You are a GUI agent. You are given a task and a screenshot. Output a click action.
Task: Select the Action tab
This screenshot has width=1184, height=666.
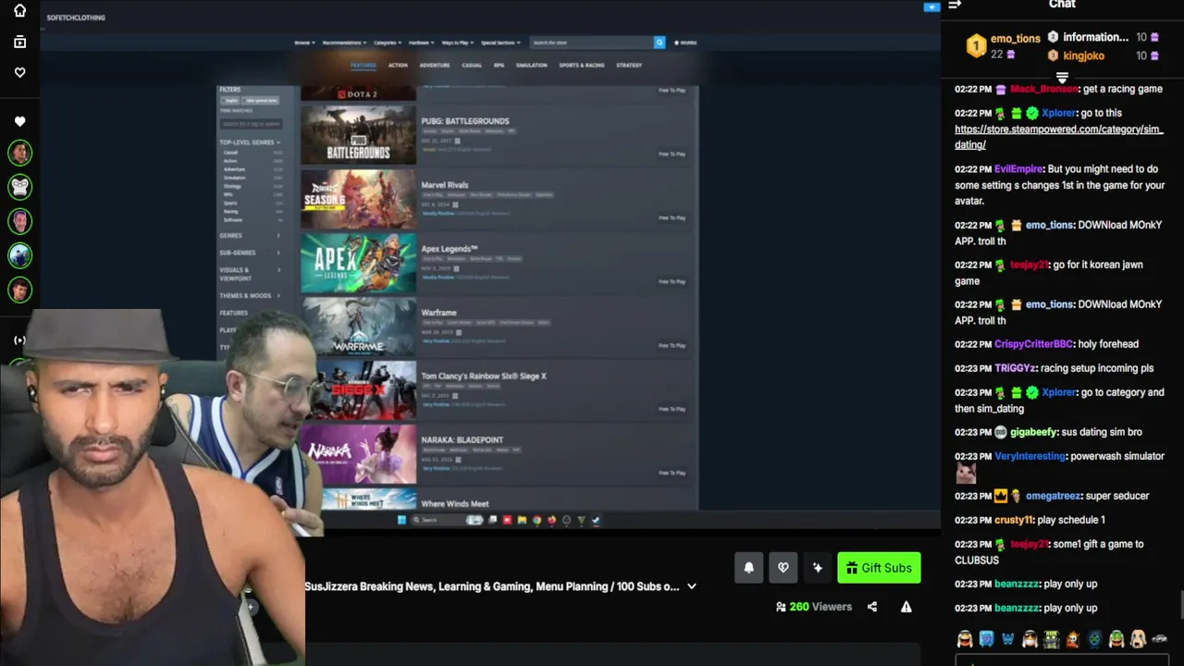coord(398,66)
